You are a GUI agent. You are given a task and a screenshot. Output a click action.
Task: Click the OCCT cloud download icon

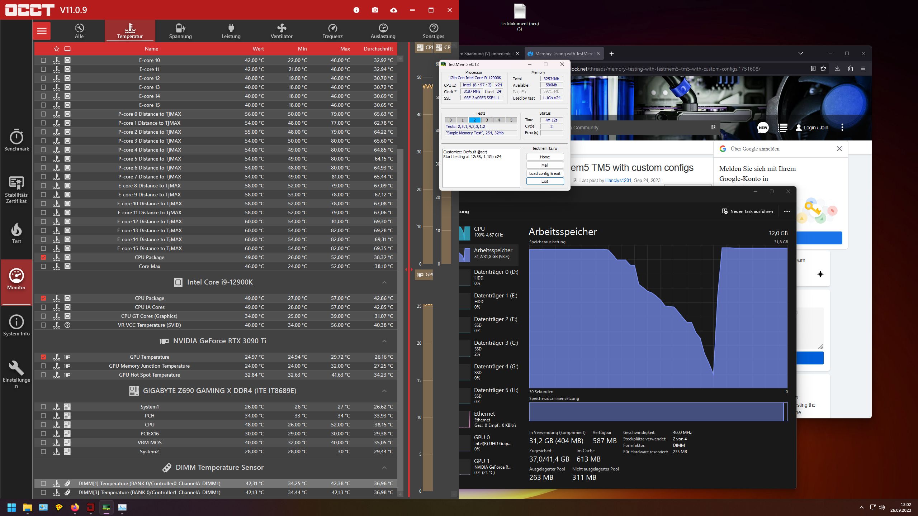click(x=394, y=10)
